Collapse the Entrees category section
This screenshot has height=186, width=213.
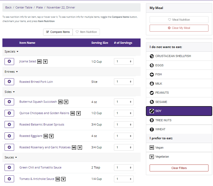coord(11,72)
